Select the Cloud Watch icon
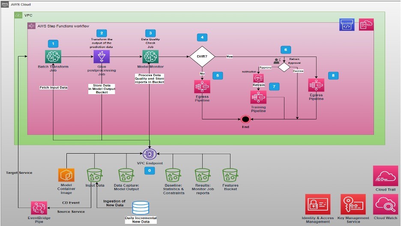Screen dimensions: 401x226 [386, 204]
